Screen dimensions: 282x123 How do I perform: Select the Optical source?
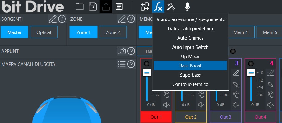pos(44,32)
